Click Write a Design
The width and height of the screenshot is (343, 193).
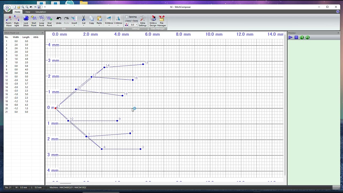153,21
